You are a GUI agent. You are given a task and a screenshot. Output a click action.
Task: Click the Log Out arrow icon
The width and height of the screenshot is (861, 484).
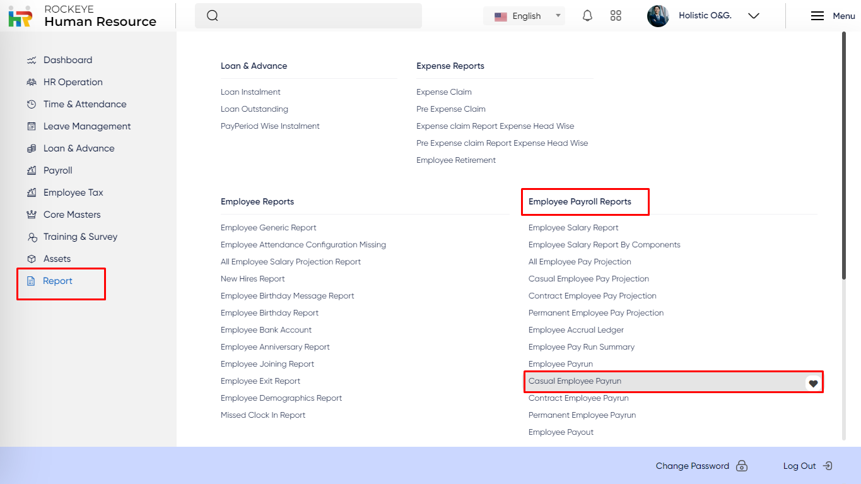click(828, 466)
